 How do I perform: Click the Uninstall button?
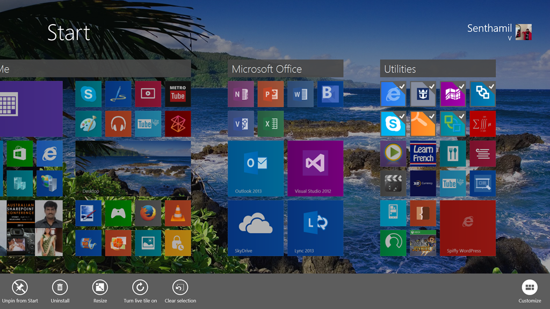point(60,291)
